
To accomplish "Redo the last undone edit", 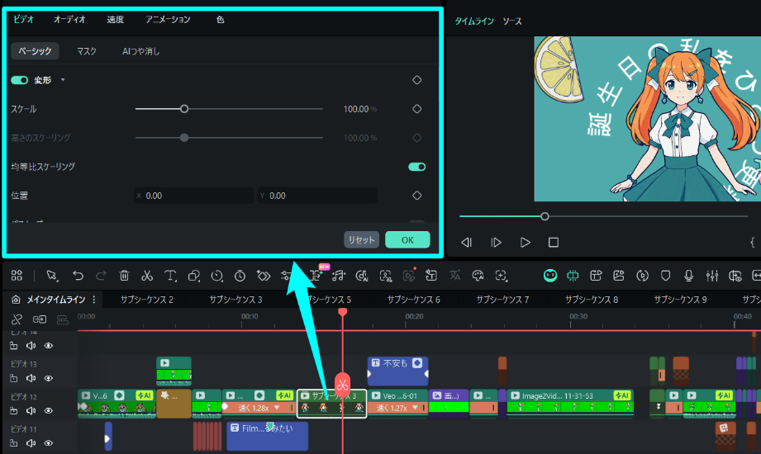I will tap(101, 276).
